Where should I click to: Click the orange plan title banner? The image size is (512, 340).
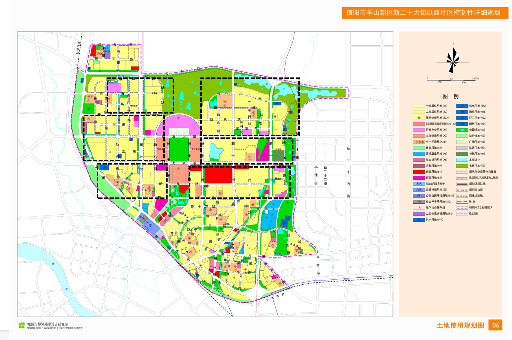[425, 13]
